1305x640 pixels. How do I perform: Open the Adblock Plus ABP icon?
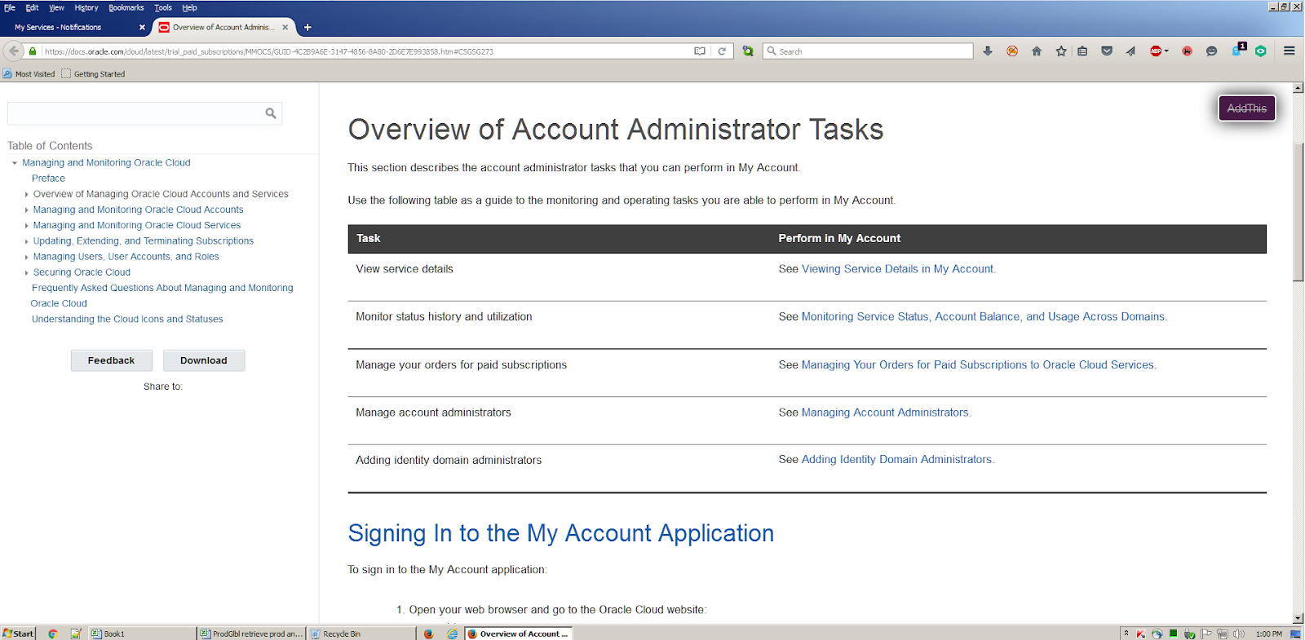(1156, 51)
